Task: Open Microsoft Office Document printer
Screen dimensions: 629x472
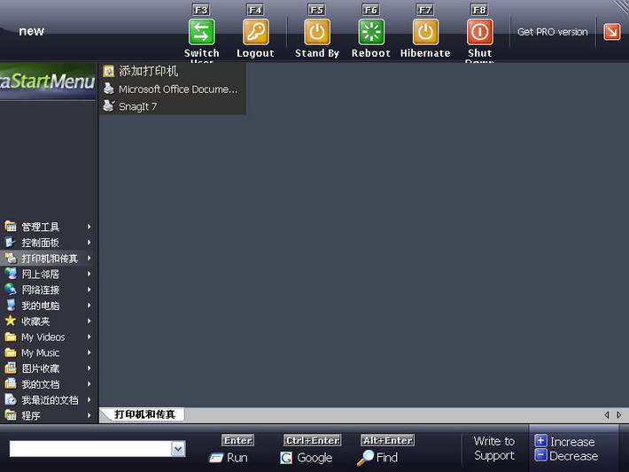Action: tap(173, 89)
